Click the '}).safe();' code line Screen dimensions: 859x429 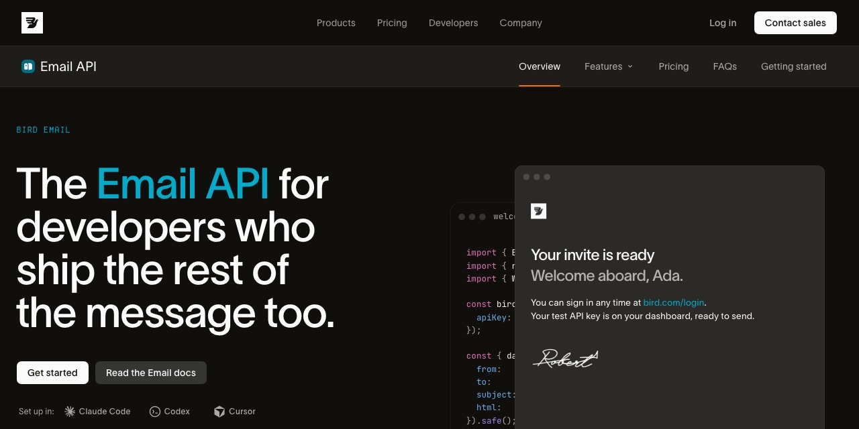coord(491,421)
